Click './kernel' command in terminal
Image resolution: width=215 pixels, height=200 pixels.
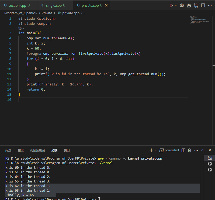tap(105, 163)
